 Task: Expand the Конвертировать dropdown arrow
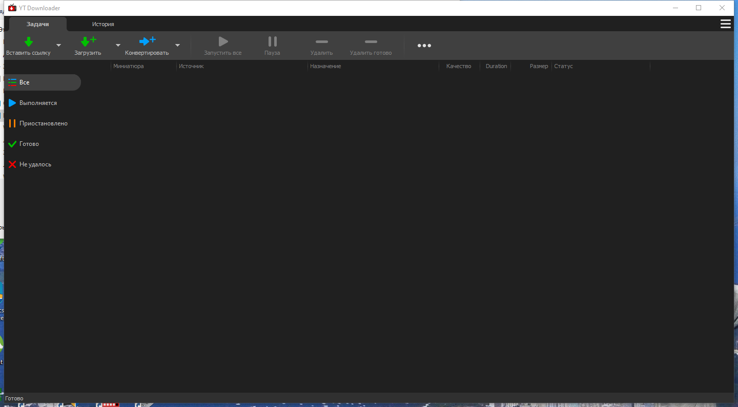pos(177,45)
